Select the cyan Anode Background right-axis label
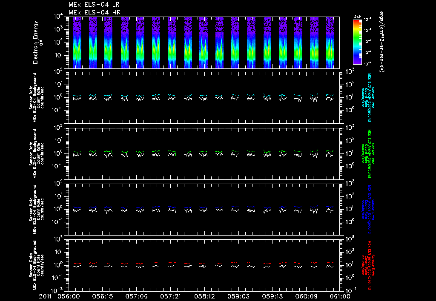 [367, 97]
